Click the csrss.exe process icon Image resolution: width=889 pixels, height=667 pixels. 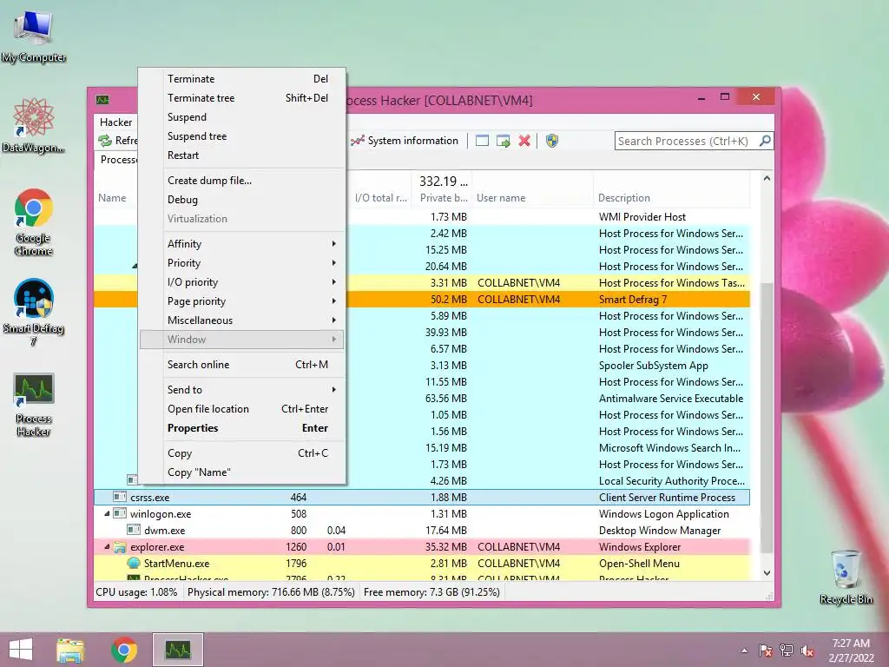[x=120, y=497]
